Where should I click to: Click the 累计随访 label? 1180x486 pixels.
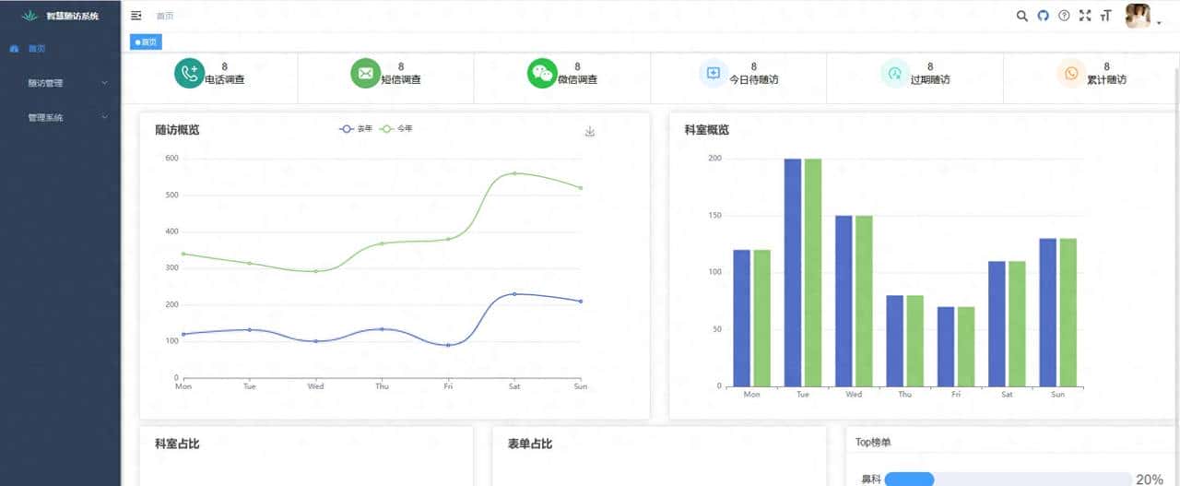[x=1106, y=80]
